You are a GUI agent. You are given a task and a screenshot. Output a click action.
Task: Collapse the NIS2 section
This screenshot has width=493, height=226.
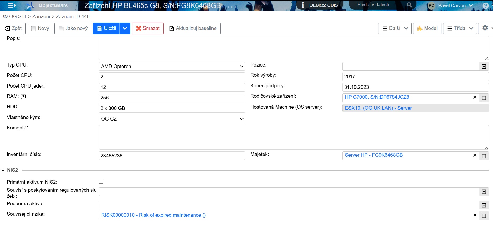(3, 170)
